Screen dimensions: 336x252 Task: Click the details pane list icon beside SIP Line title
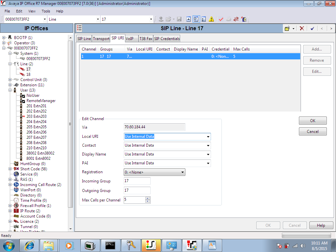point(79,28)
